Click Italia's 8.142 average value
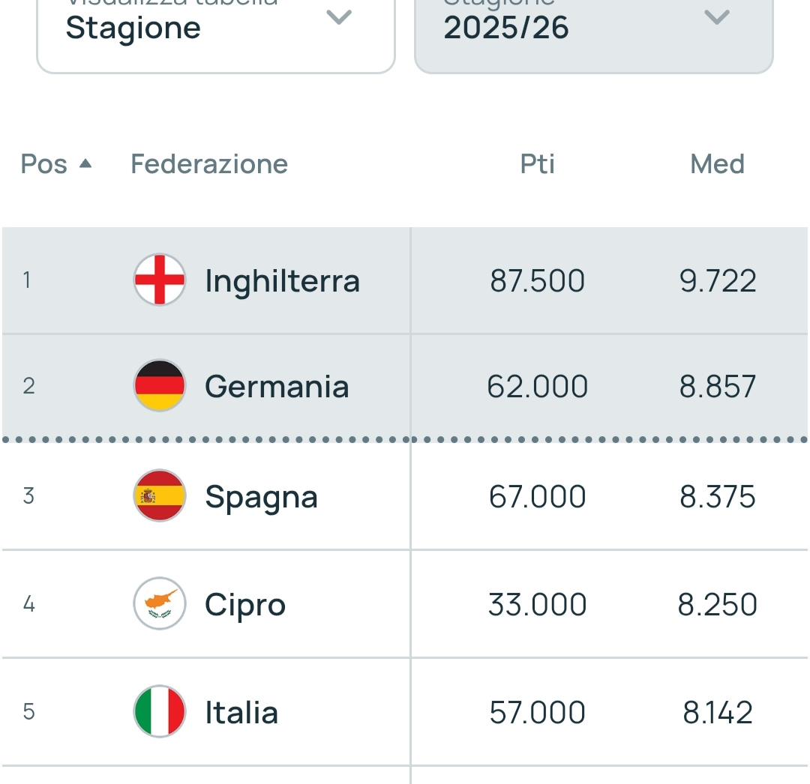810x784 pixels. coord(717,712)
